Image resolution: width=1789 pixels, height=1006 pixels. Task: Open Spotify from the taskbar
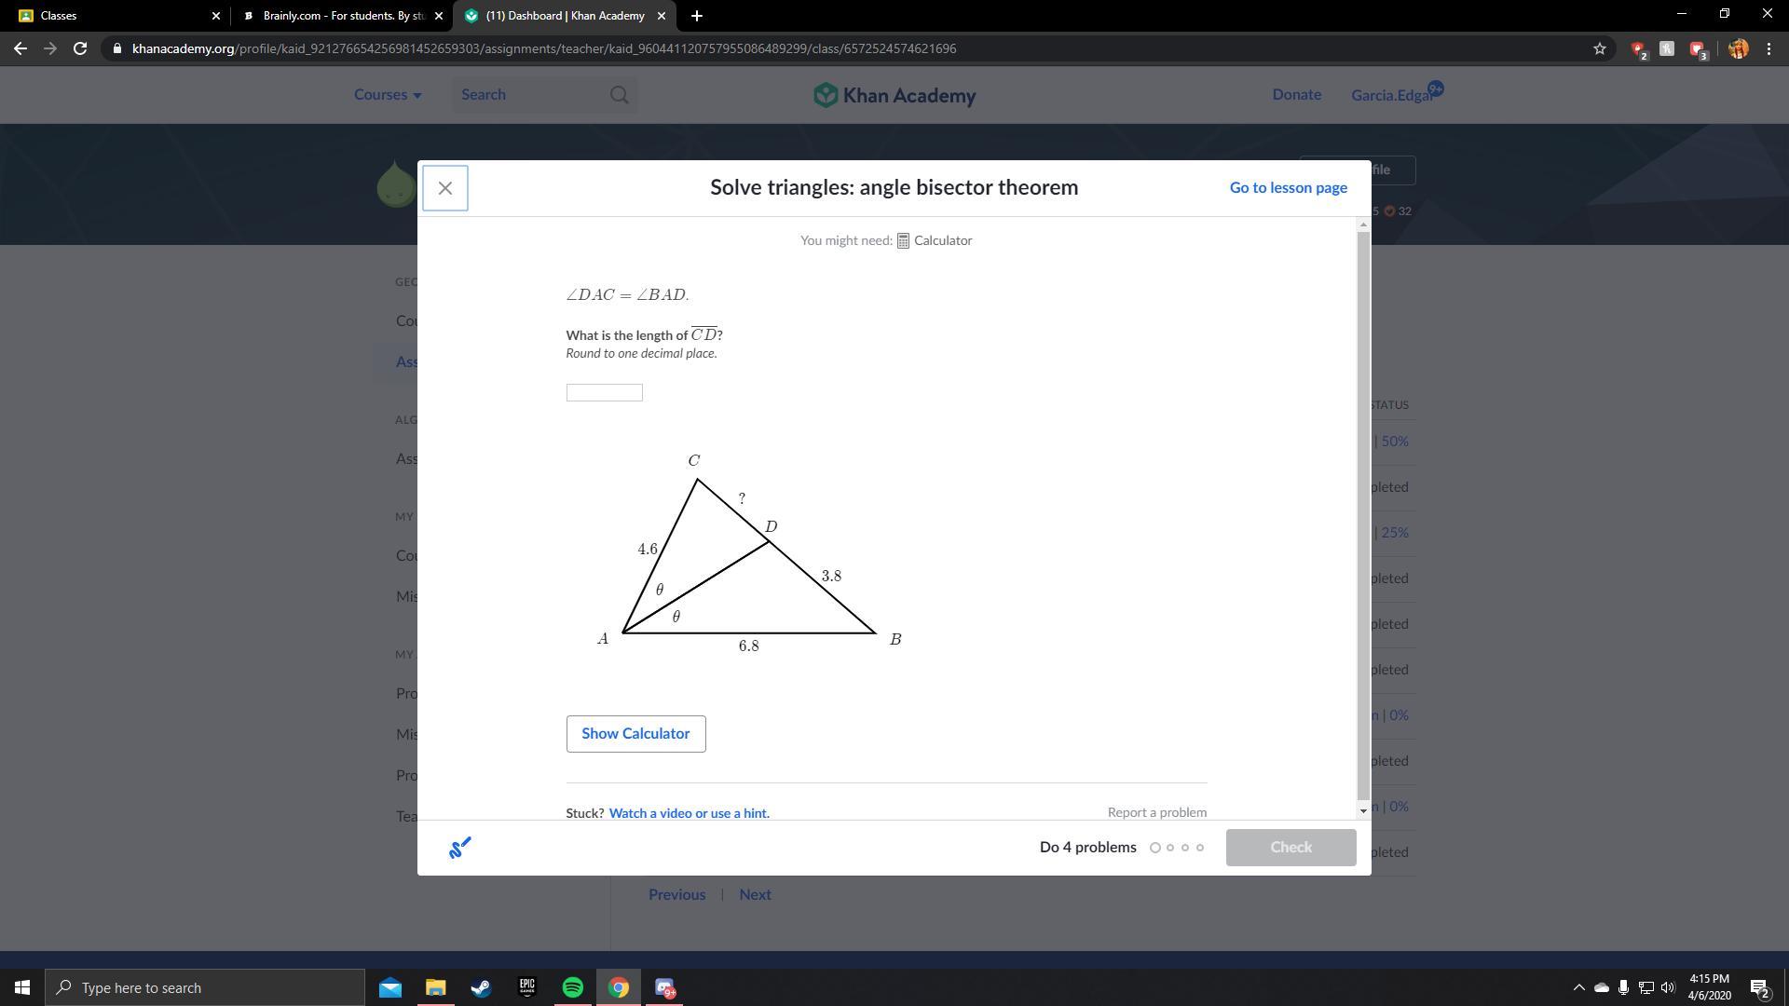pyautogui.click(x=573, y=987)
